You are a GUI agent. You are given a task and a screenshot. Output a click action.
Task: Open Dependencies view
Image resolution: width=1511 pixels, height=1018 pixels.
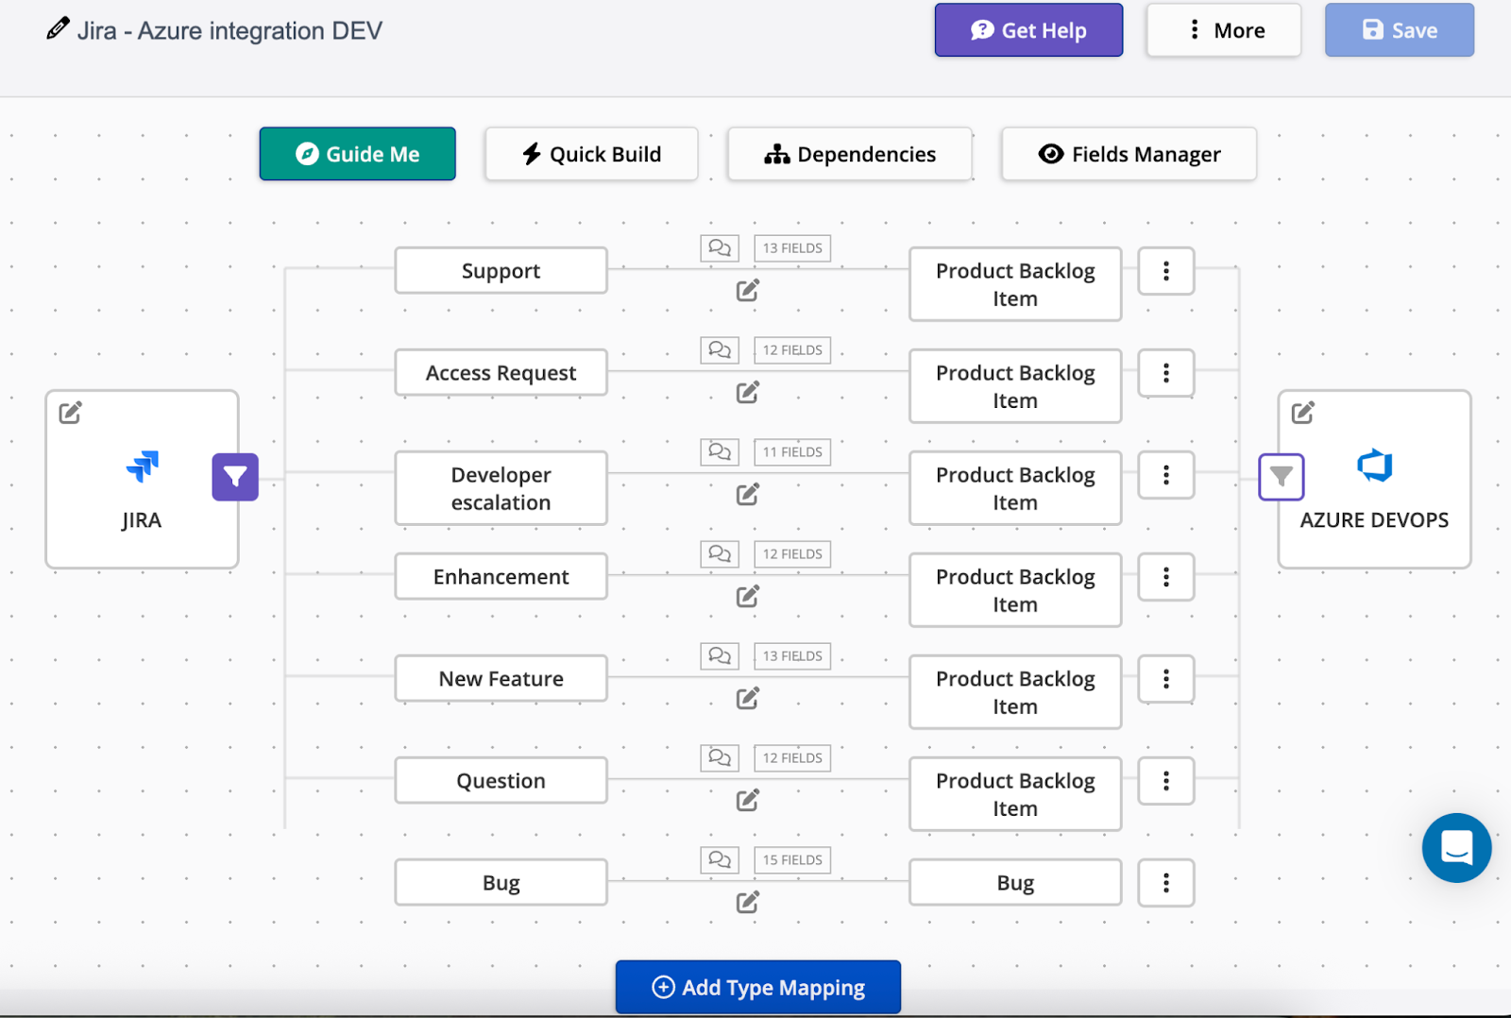[850, 154]
